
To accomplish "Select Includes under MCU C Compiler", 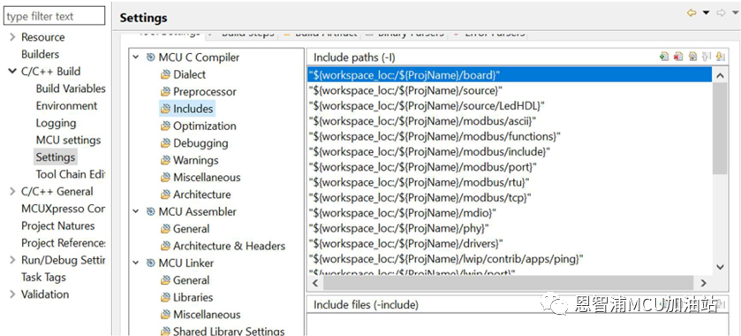I will point(193,109).
